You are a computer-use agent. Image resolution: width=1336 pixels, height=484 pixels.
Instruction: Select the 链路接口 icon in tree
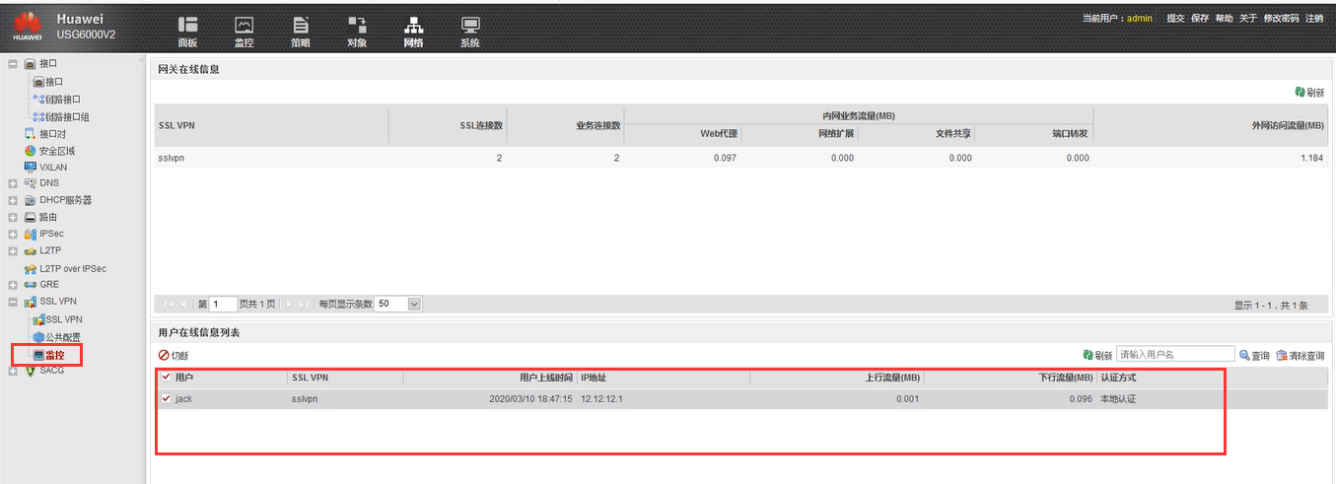tap(38, 99)
